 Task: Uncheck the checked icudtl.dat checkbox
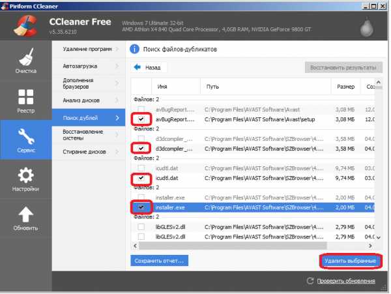click(x=141, y=178)
